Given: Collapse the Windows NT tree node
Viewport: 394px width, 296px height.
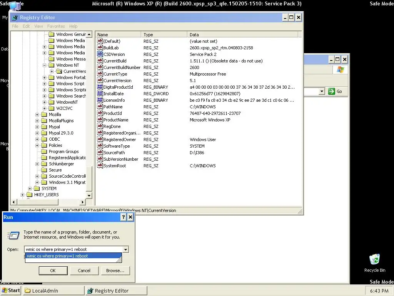Looking at the screenshot, I should [x=45, y=65].
